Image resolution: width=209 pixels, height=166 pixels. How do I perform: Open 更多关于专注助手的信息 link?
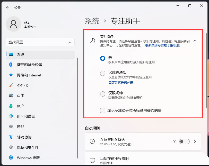162,45
